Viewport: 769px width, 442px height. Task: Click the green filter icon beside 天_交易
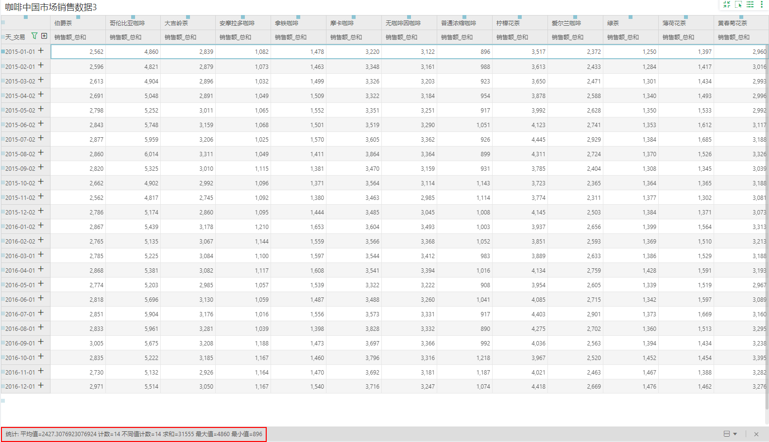click(x=34, y=36)
